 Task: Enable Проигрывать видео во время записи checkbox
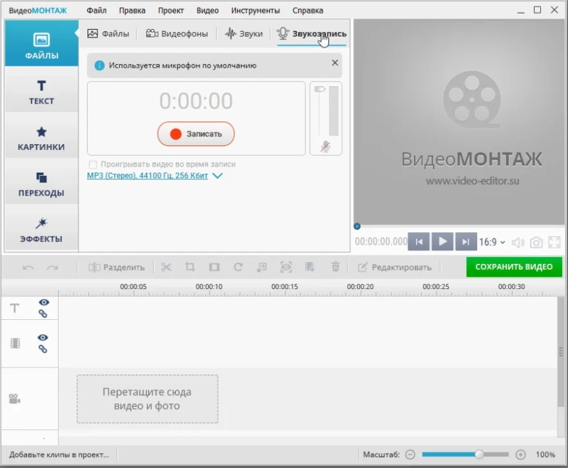93,164
